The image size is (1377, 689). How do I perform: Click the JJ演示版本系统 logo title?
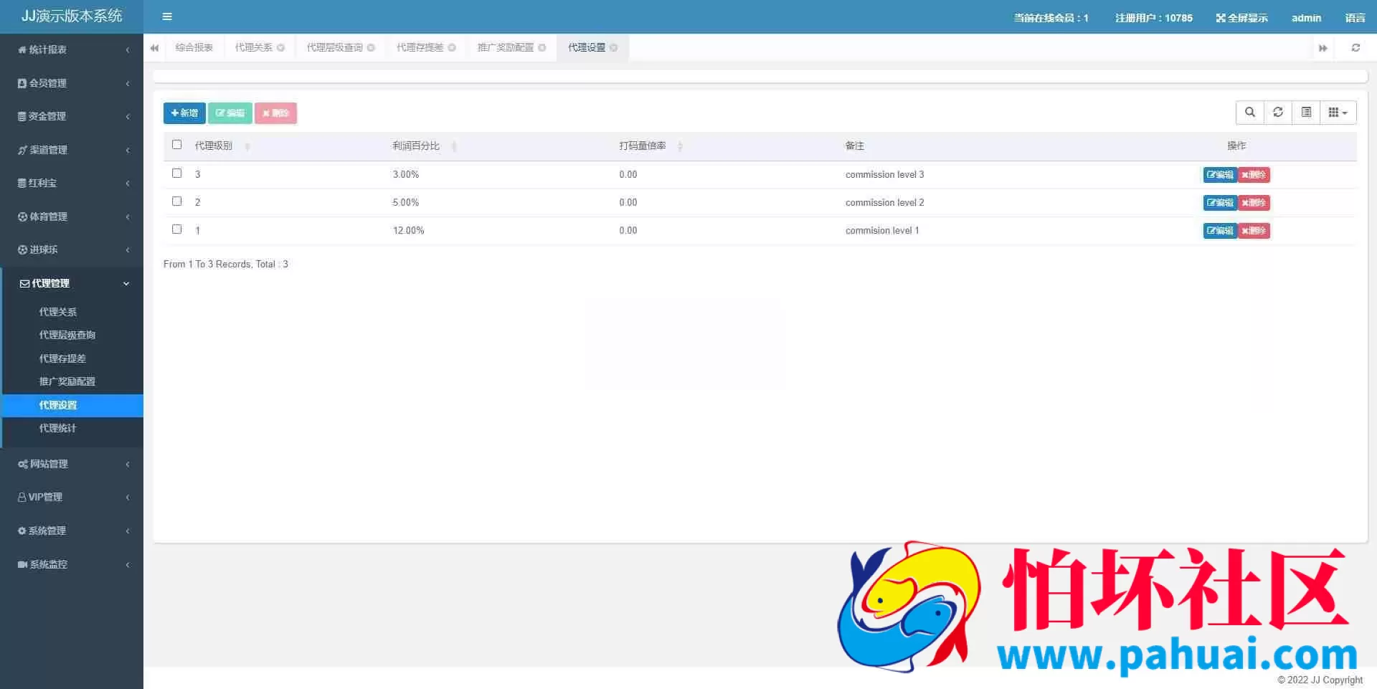pos(72,16)
